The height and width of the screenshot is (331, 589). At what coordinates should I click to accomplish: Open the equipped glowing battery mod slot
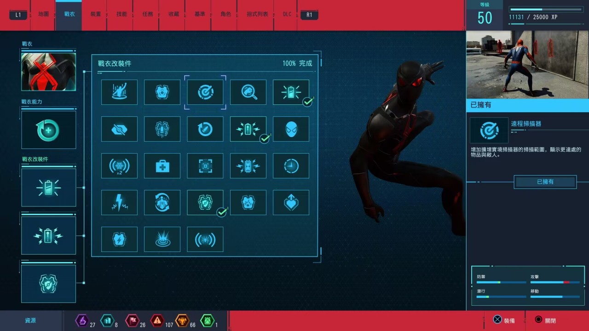48,188
